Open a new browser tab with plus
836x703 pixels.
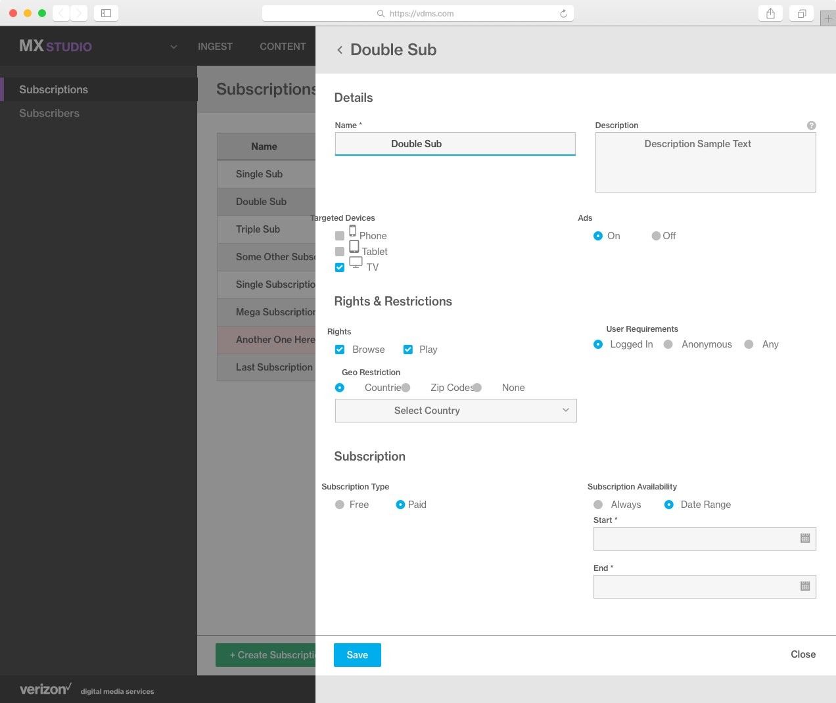(828, 18)
